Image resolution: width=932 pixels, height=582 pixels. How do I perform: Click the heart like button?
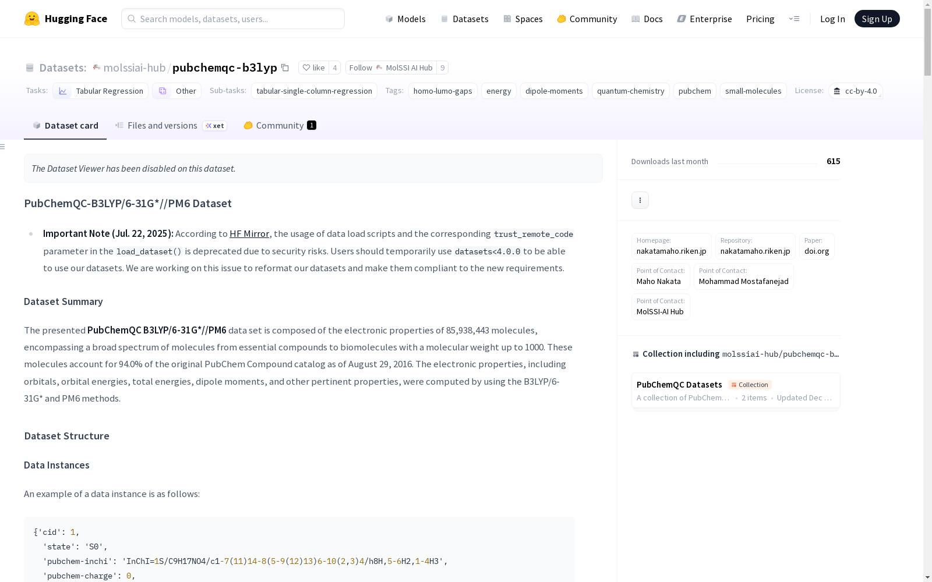313,68
